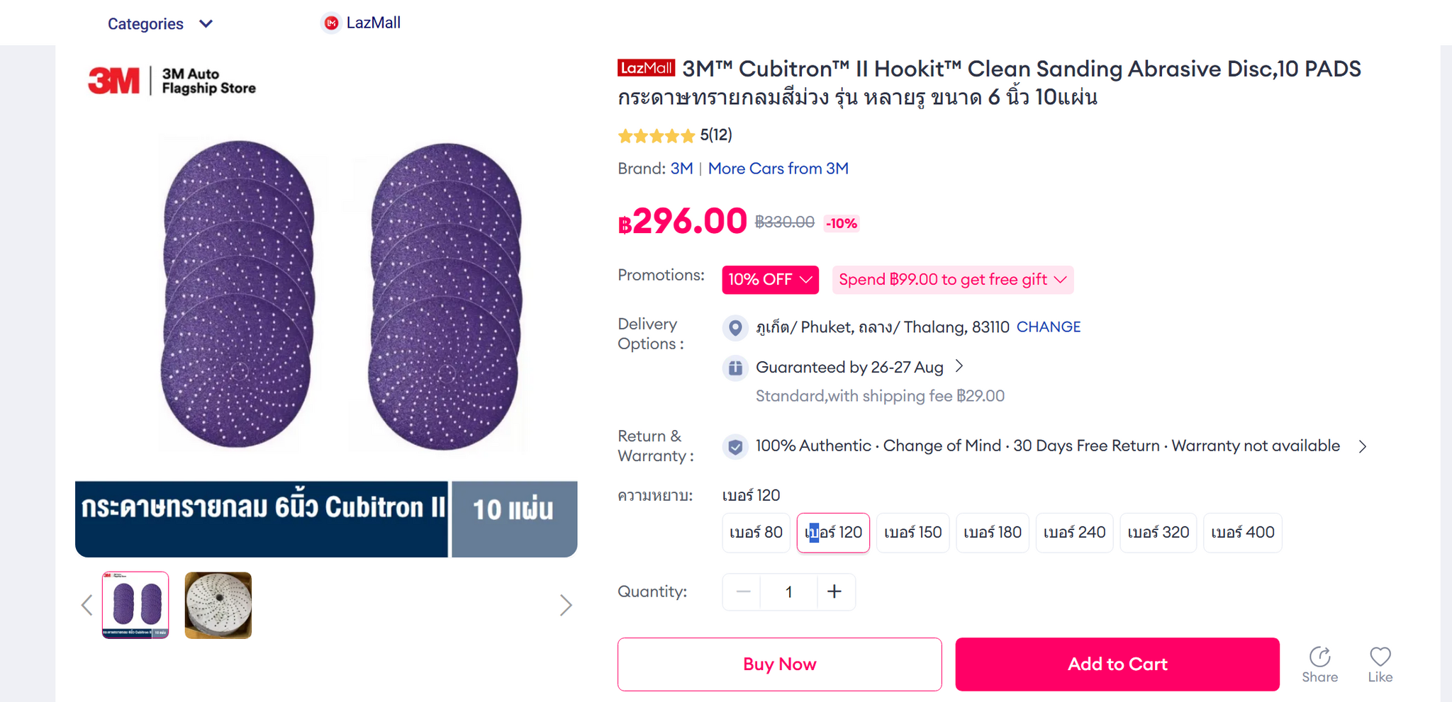
Task: Open the Categories dropdown
Action: (160, 24)
